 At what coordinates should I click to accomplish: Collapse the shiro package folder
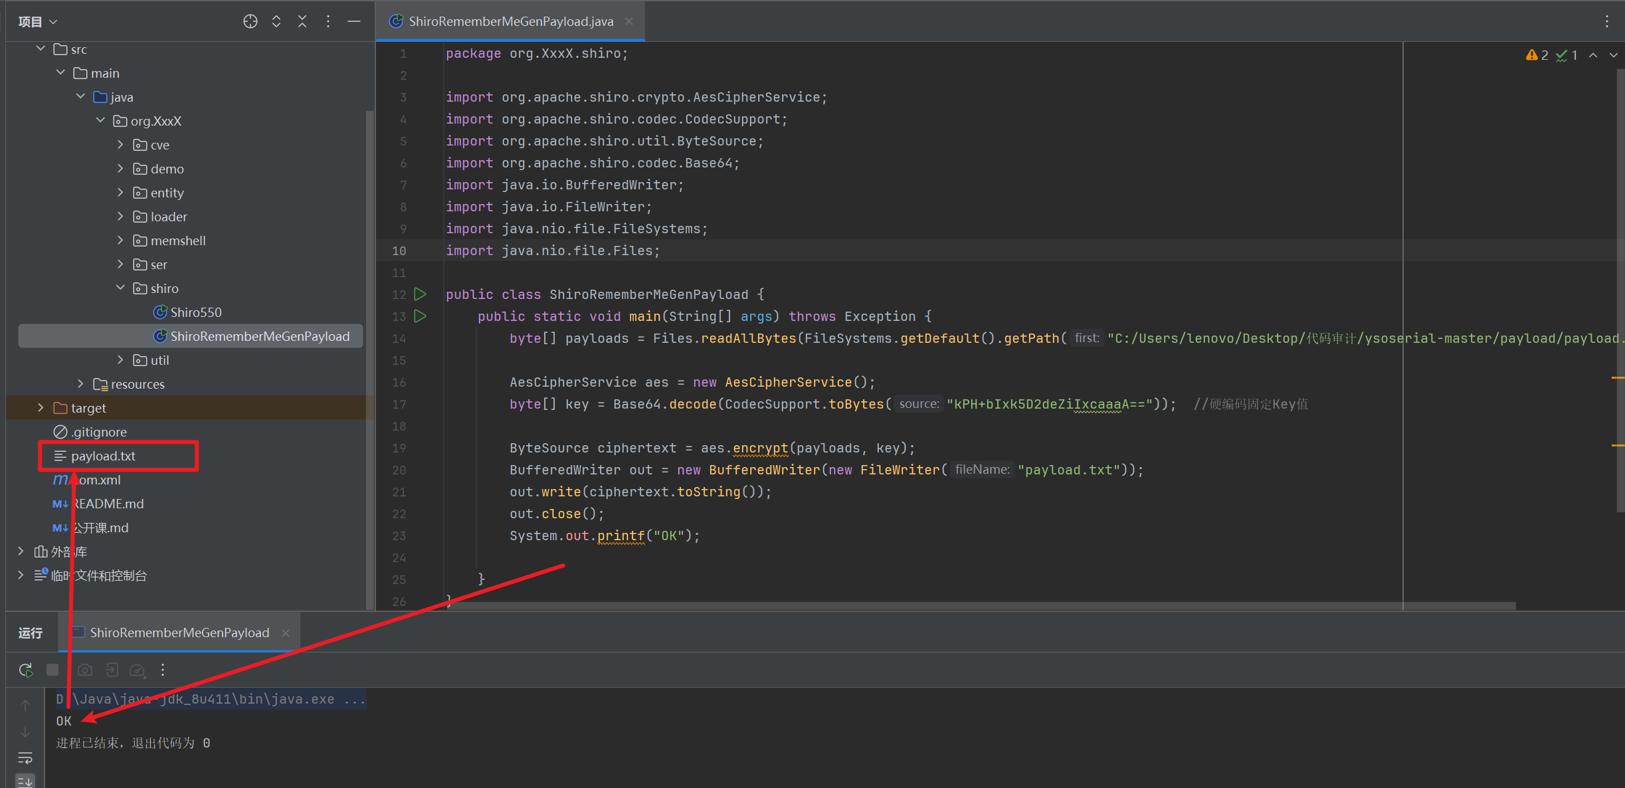tap(120, 288)
